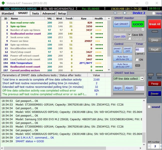This screenshot has height=150, width=162.
Task: Click the green Victoria cross app icon
Action: (x=3, y=3)
